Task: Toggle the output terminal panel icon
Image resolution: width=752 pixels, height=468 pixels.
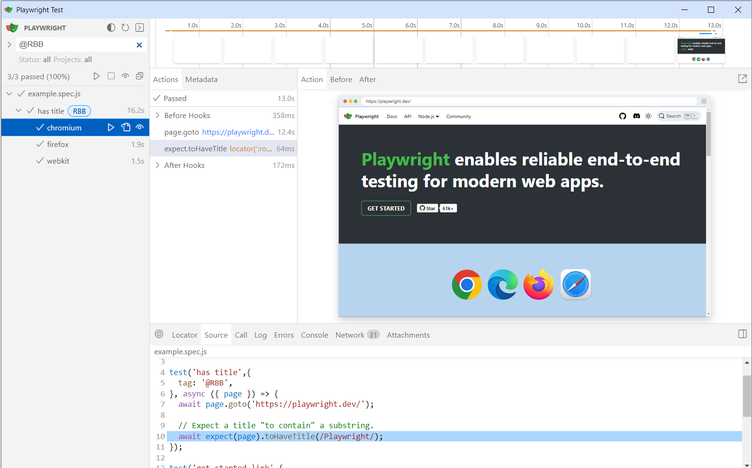Action: 139,28
